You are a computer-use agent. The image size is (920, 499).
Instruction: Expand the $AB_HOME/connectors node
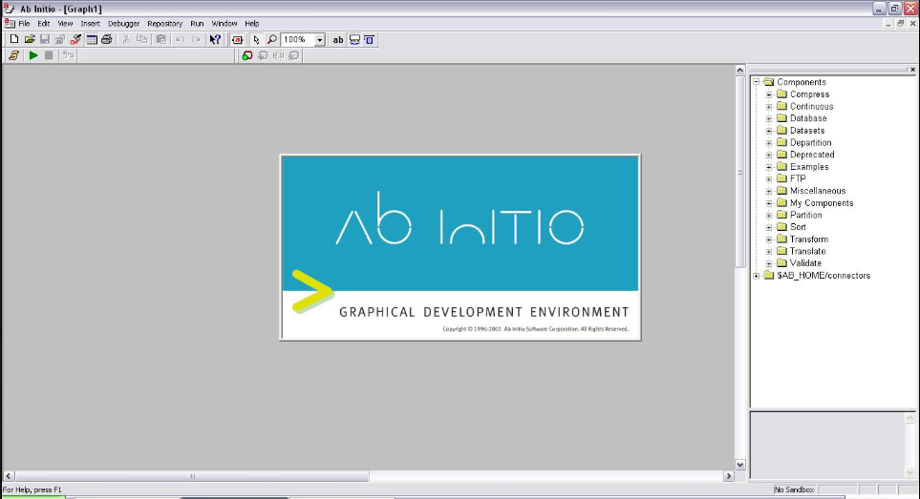coord(757,276)
